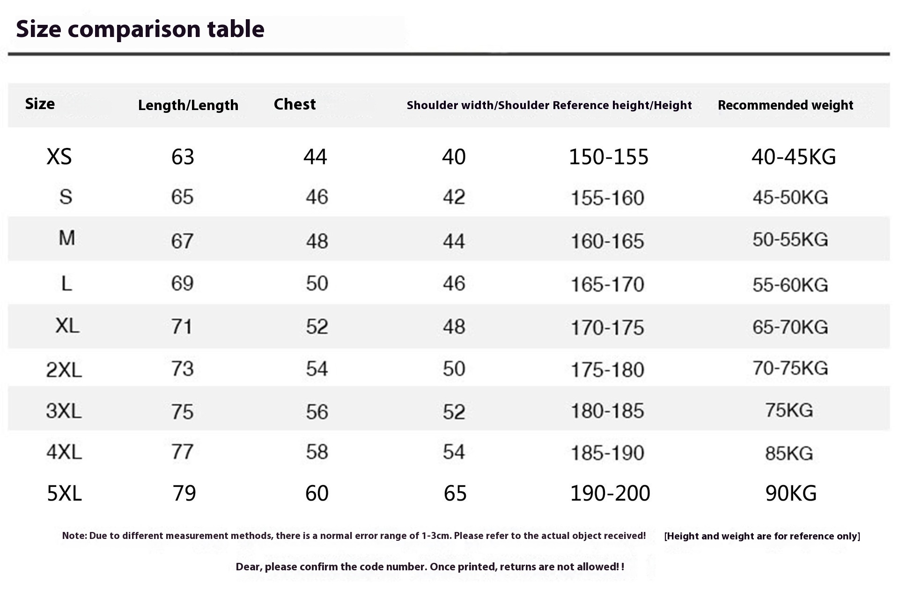This screenshot has height=612, width=899.
Task: Click chest value 52 in XL row
Action: pyautogui.click(x=317, y=327)
